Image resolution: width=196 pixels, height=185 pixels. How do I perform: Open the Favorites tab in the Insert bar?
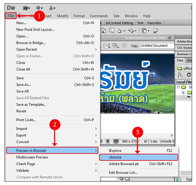[154, 23]
